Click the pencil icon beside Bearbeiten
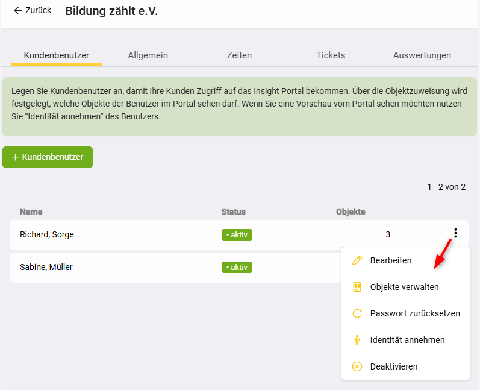The height and width of the screenshot is (390, 480). coord(357,260)
